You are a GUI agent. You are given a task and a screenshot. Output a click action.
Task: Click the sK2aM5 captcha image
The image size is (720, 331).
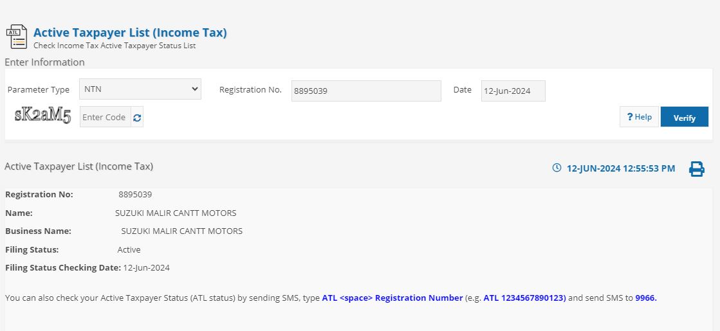tap(42, 116)
